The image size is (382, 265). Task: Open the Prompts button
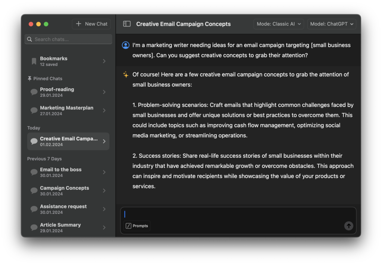pyautogui.click(x=137, y=226)
